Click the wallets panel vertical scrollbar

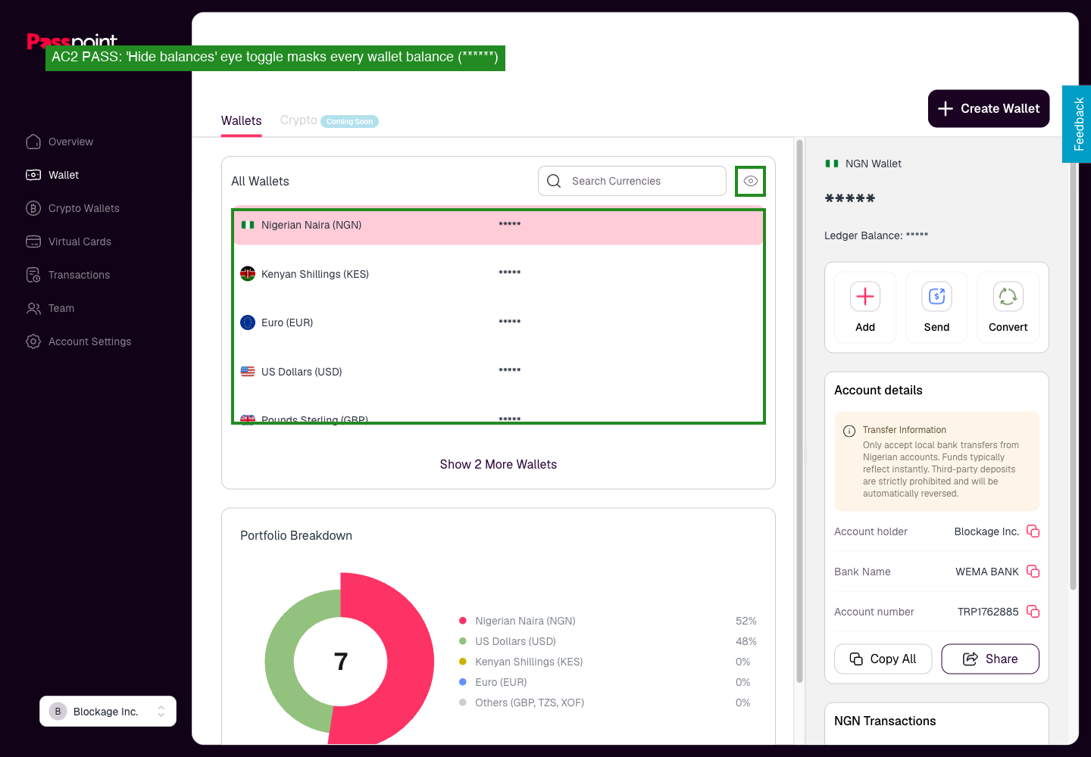799,410
